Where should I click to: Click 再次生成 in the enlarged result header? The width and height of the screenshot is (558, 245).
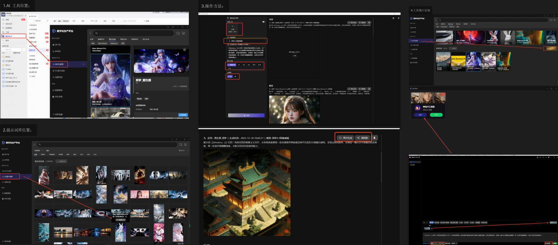(x=345, y=138)
